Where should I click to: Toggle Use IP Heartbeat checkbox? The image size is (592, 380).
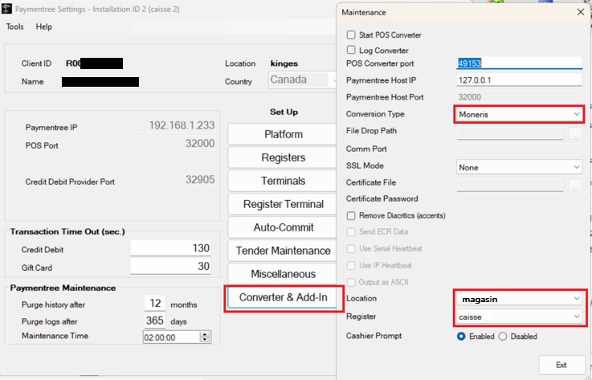[x=351, y=265]
